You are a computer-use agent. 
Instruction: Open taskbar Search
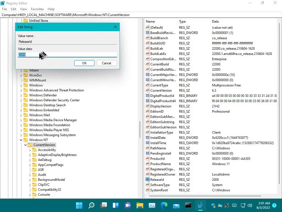coord(91,205)
